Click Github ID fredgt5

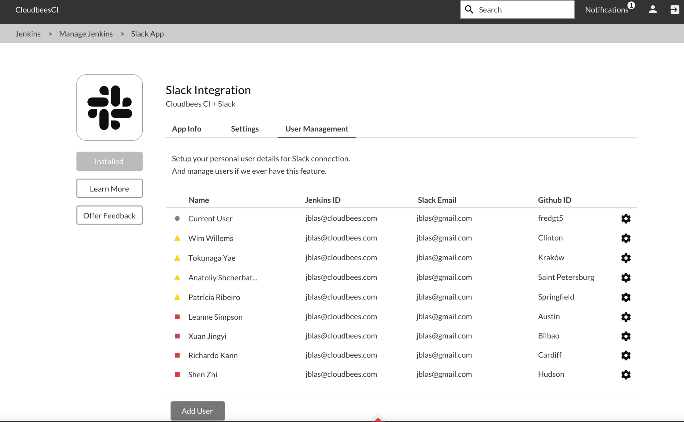[x=550, y=218]
